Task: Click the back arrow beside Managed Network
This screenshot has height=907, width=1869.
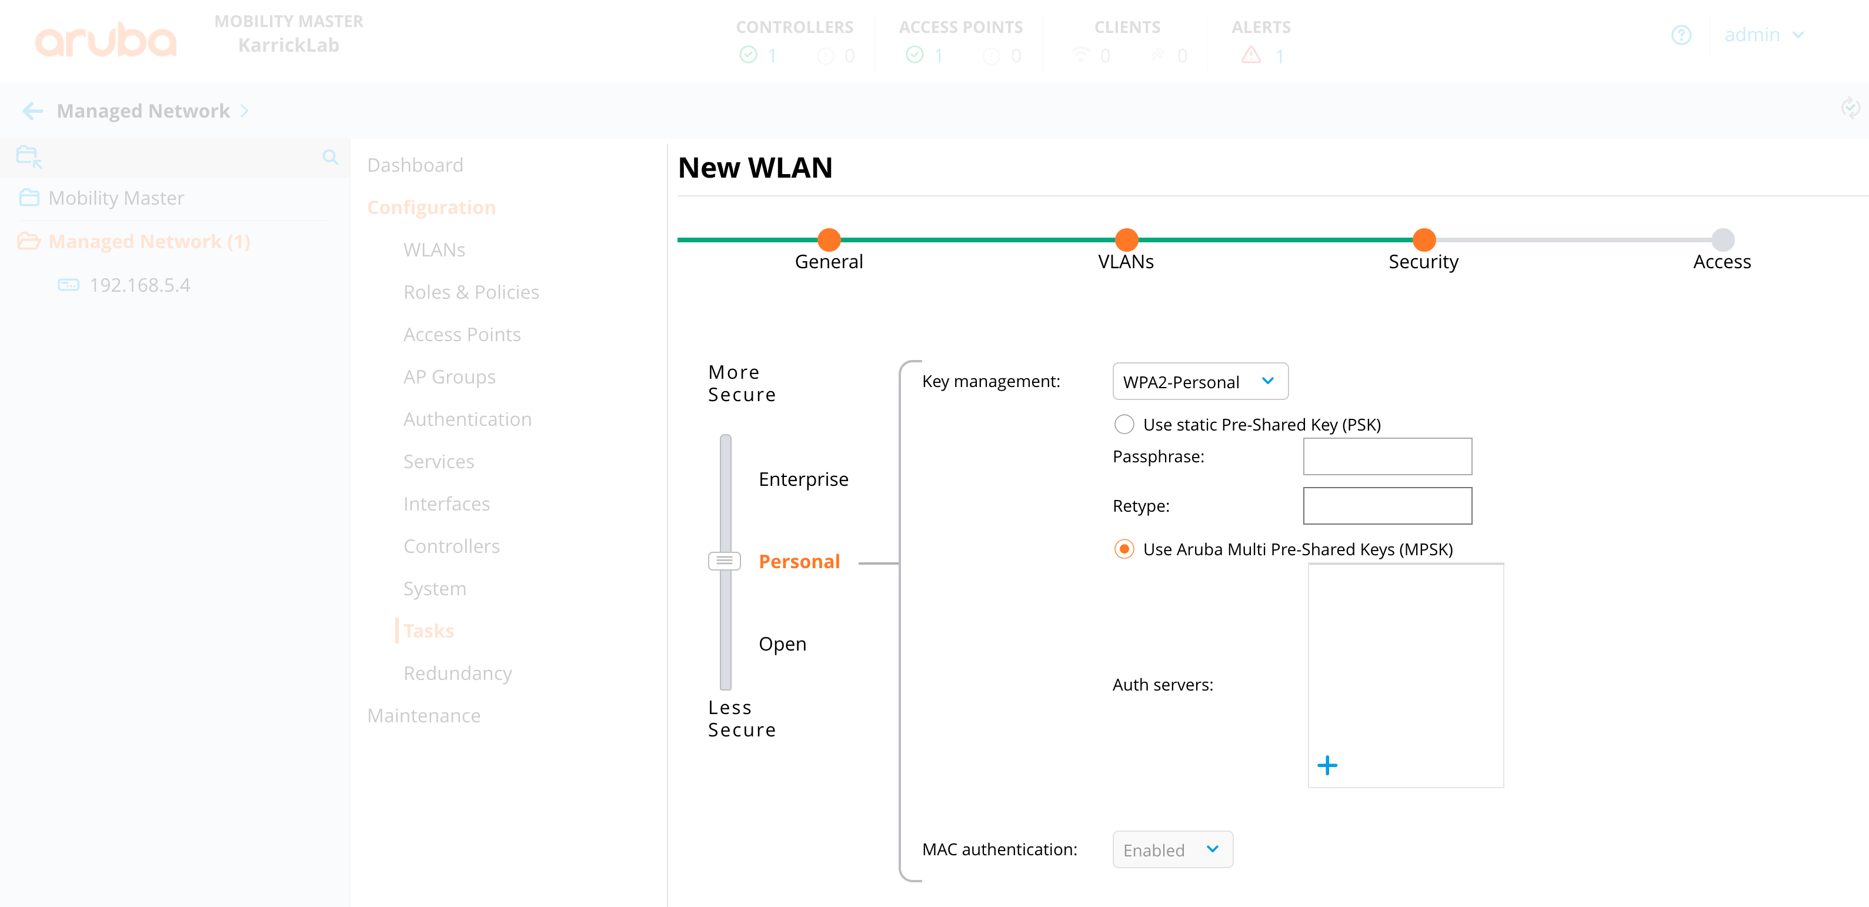Action: (33, 111)
